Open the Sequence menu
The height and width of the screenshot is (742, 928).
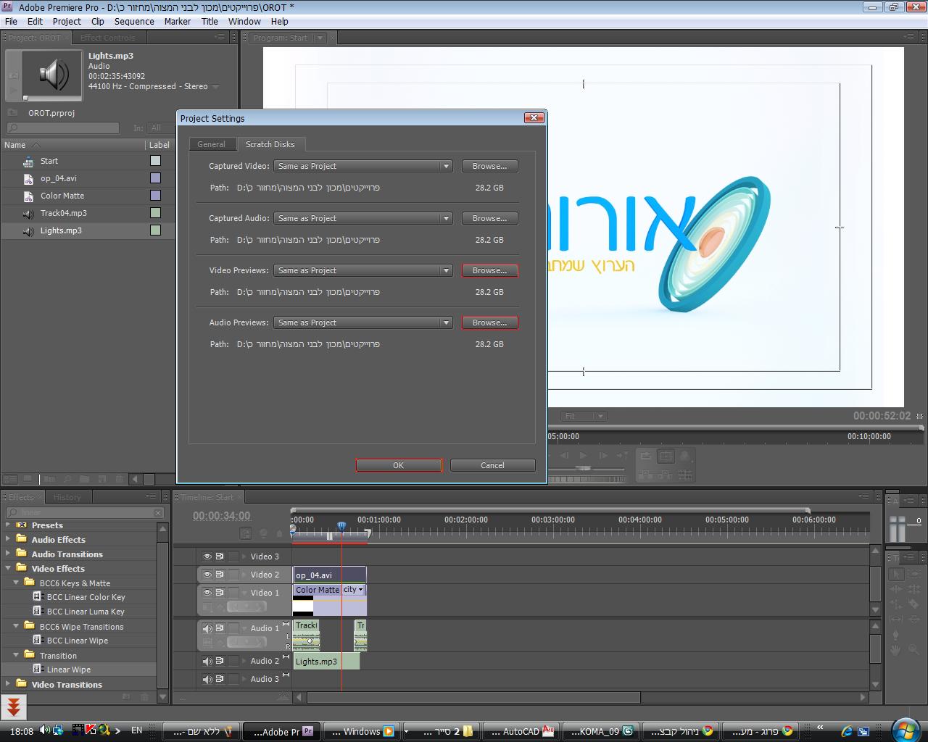134,21
